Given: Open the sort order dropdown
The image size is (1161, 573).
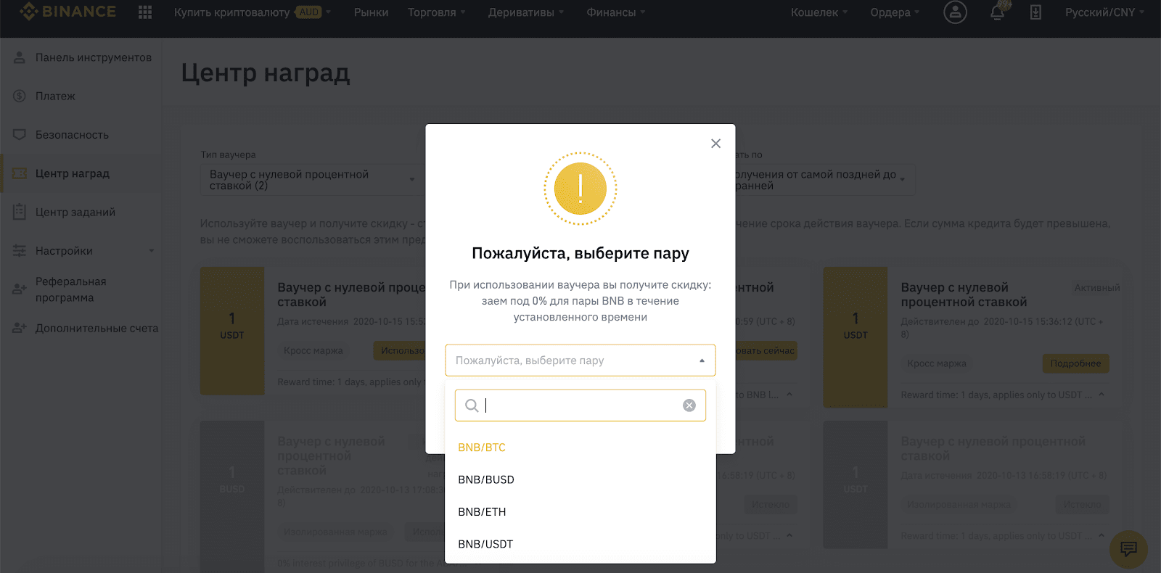Looking at the screenshot, I should (825, 180).
